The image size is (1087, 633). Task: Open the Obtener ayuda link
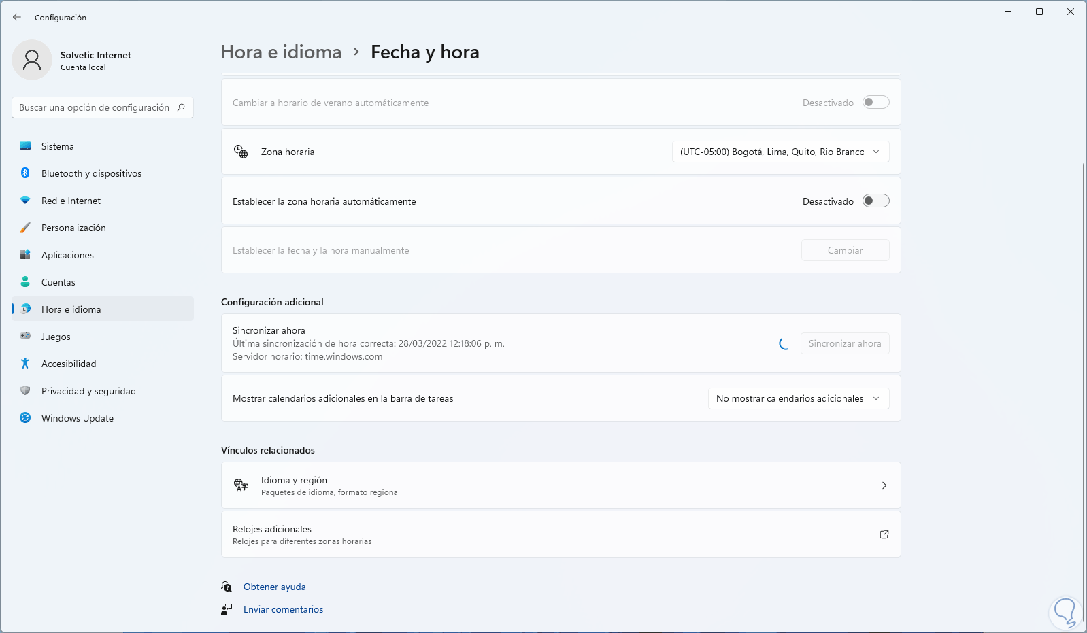click(275, 587)
